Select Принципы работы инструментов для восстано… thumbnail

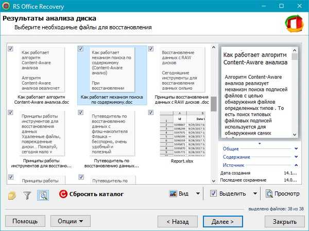point(42,133)
